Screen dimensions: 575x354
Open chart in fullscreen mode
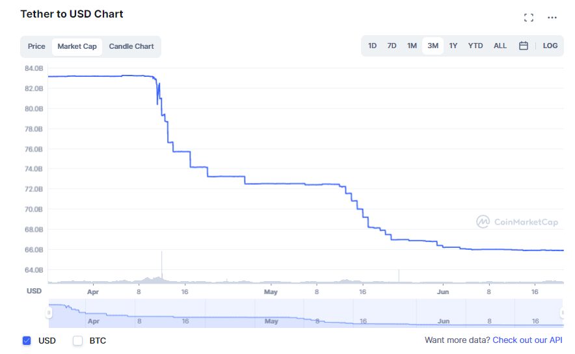[x=528, y=17]
